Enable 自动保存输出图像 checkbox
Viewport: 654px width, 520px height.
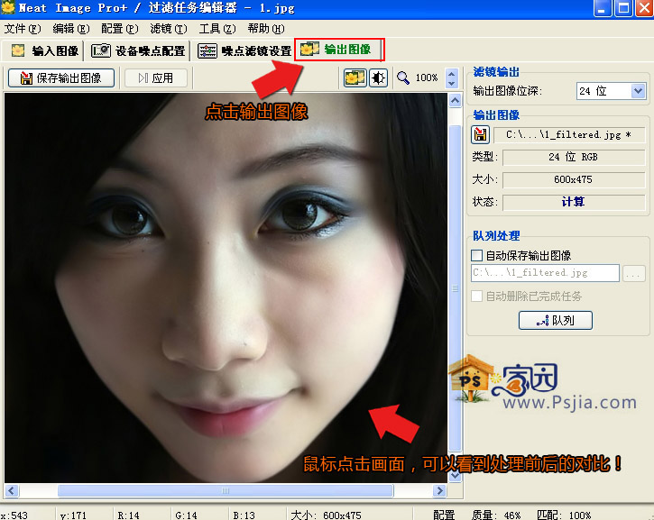477,256
